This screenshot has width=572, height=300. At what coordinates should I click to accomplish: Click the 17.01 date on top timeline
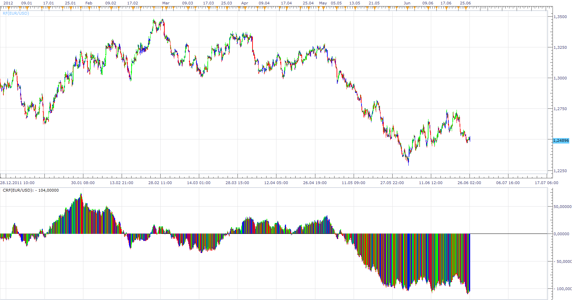pyautogui.click(x=49, y=3)
